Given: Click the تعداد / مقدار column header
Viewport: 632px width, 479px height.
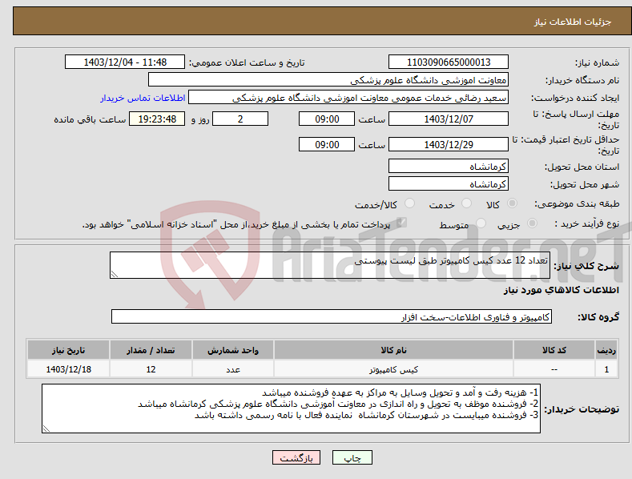Looking at the screenshot, I should 151,350.
